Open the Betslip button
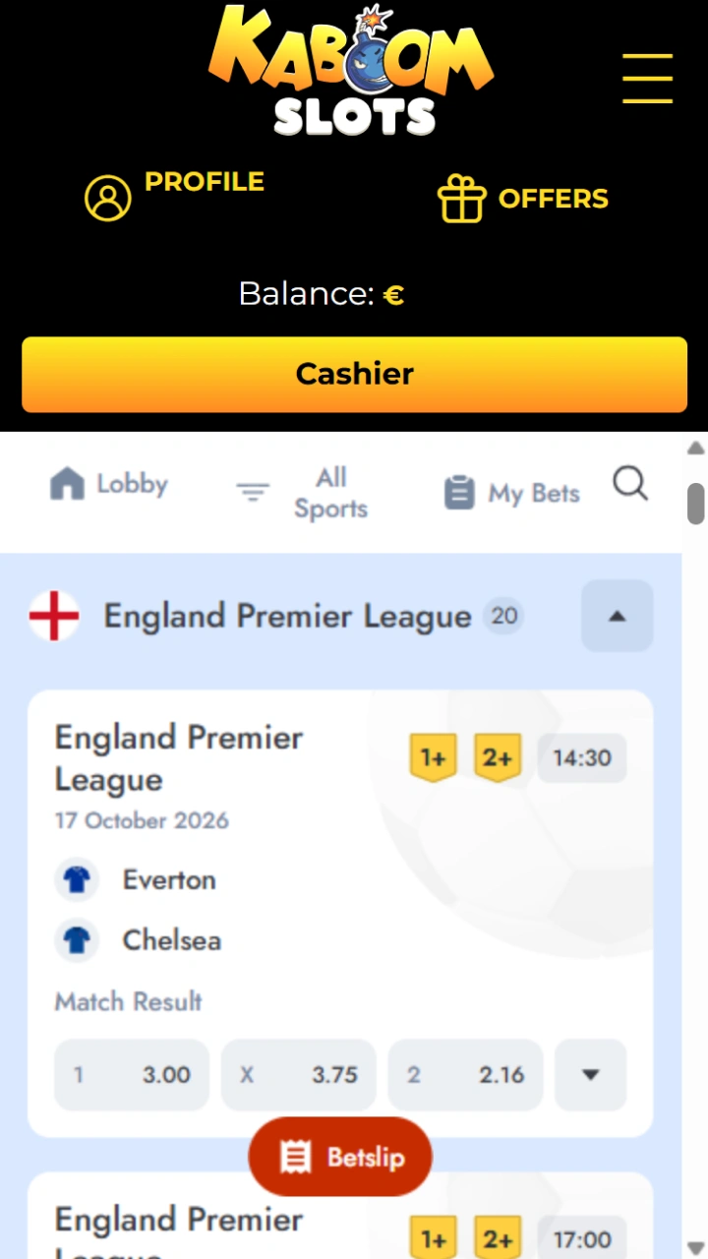The height and width of the screenshot is (1259, 708). coord(340,1157)
